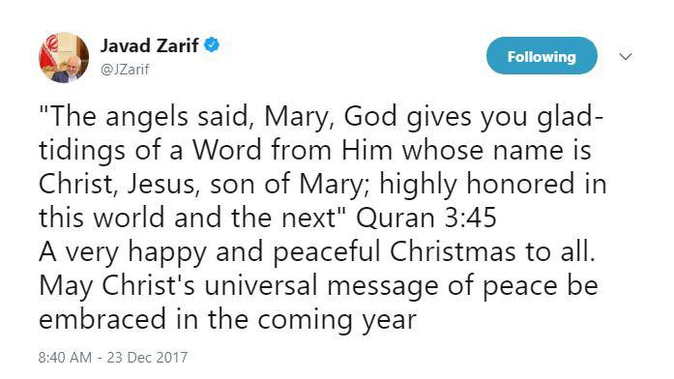Click the Iranian flag inside the avatar

(x=49, y=52)
